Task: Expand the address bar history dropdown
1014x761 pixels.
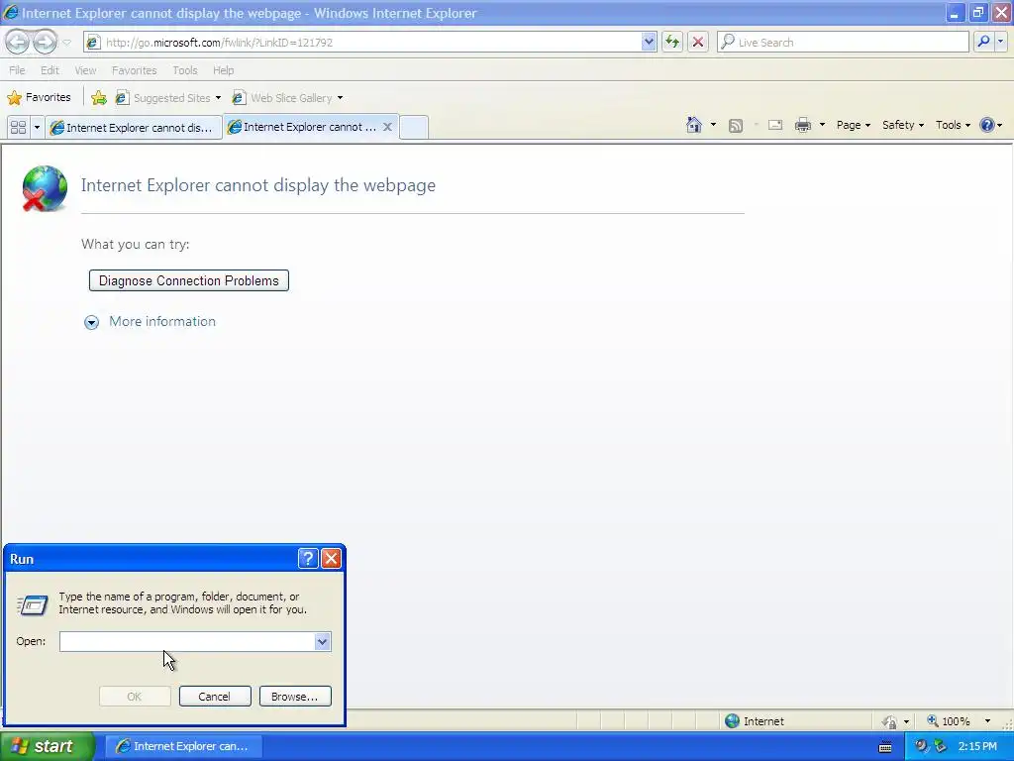Action: click(649, 42)
